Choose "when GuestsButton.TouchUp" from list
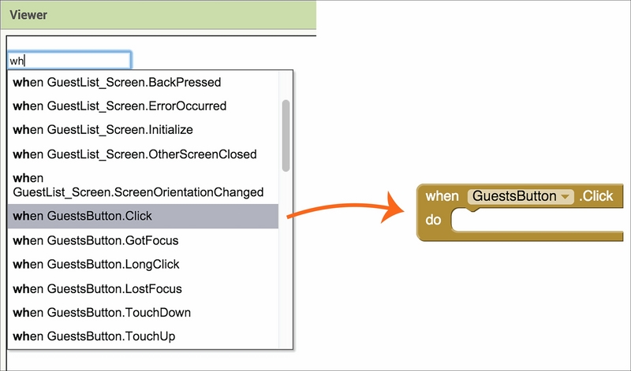This screenshot has width=631, height=371. pos(94,336)
